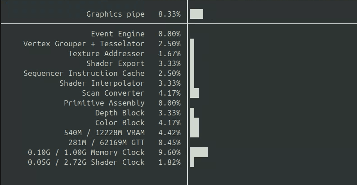This screenshot has height=185, width=357.
Task: Click the Scan Converter usage bar
Action: tap(194, 93)
